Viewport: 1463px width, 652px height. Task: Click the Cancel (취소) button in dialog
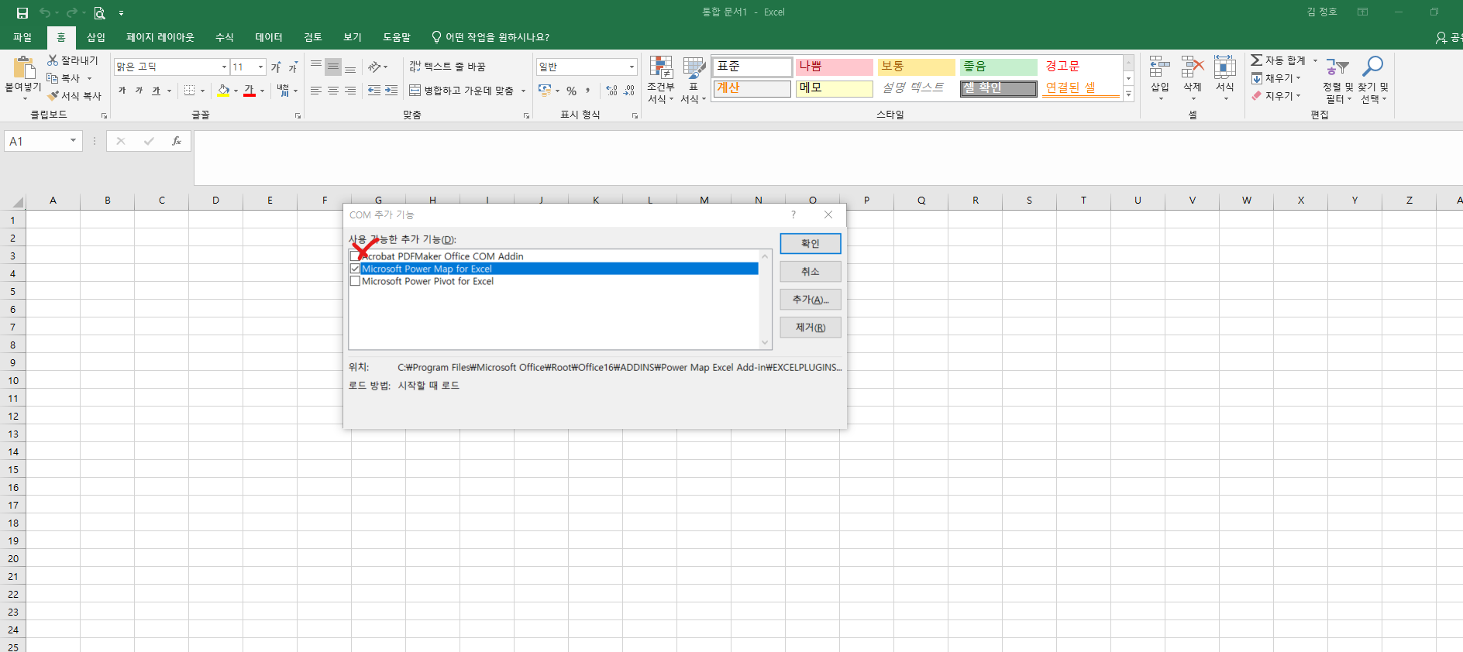tap(811, 271)
